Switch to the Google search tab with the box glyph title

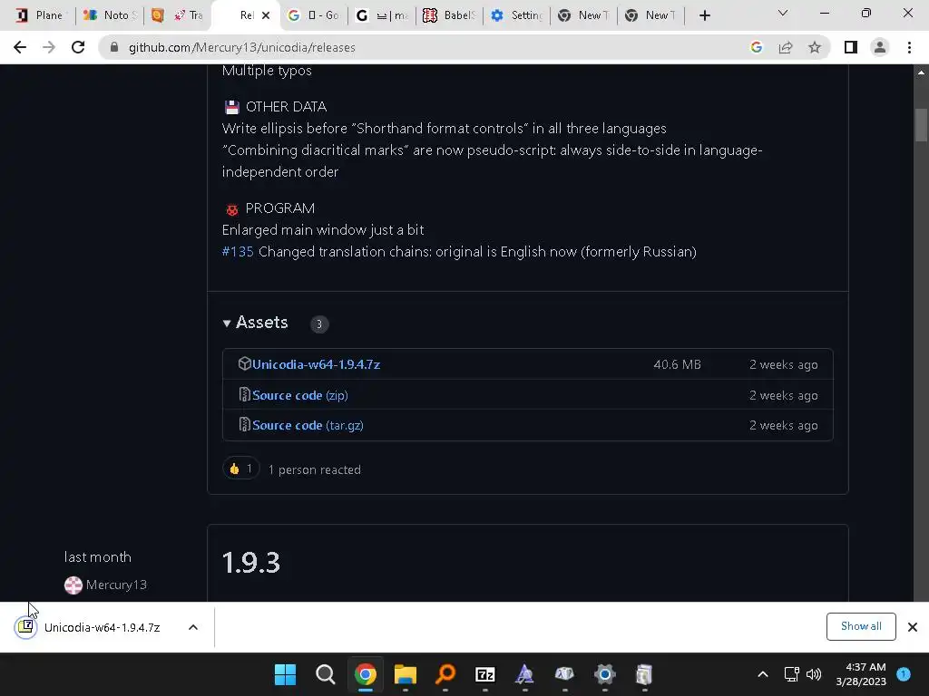[314, 15]
